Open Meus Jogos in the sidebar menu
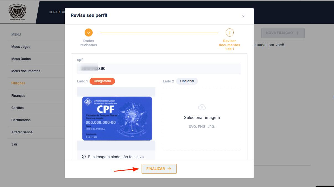 [x=21, y=47]
